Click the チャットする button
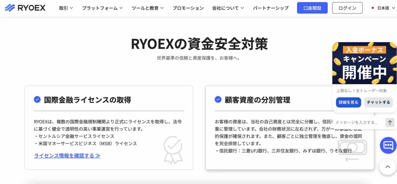Screen dimensions: 397x184 pos(378,102)
